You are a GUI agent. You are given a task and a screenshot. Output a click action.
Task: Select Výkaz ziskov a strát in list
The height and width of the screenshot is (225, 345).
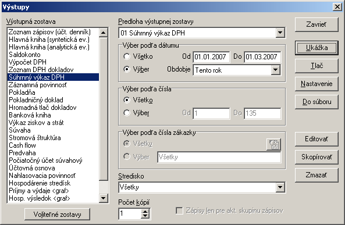(54, 123)
